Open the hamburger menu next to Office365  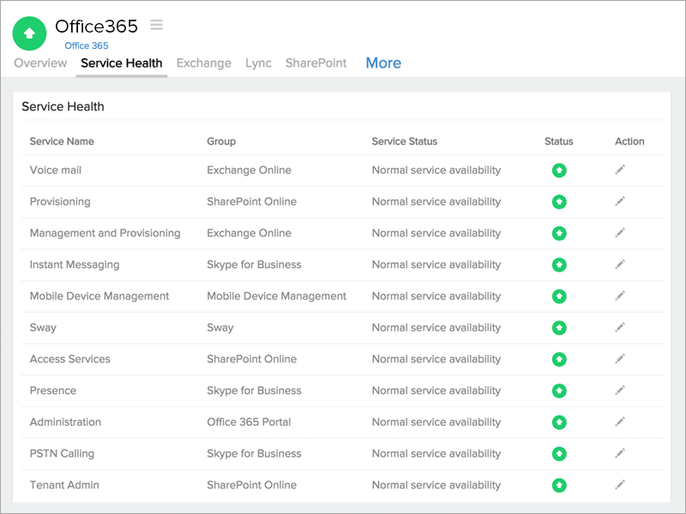[x=156, y=25]
